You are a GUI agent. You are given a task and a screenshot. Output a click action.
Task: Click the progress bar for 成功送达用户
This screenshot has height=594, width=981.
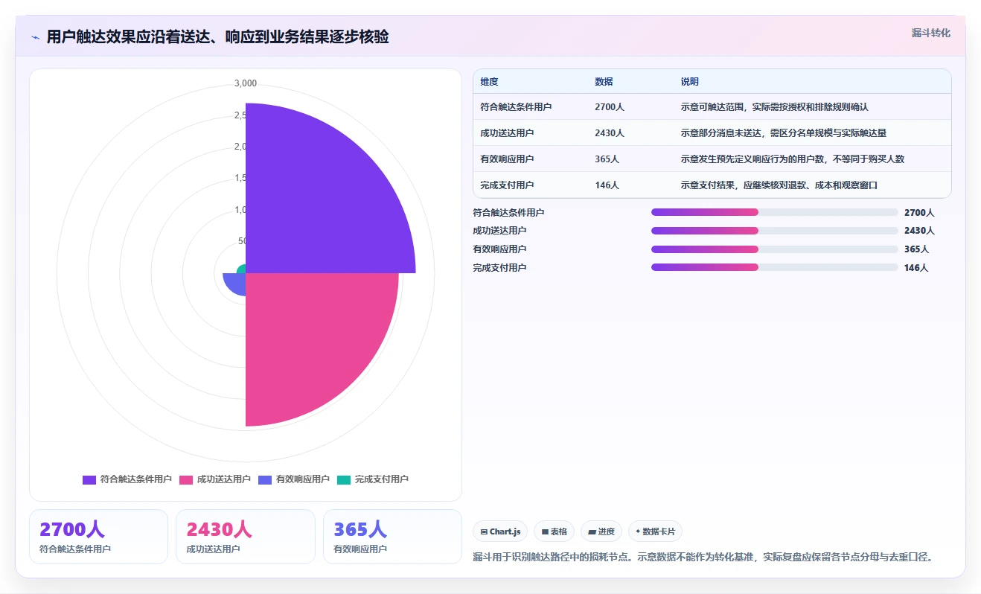tap(774, 231)
